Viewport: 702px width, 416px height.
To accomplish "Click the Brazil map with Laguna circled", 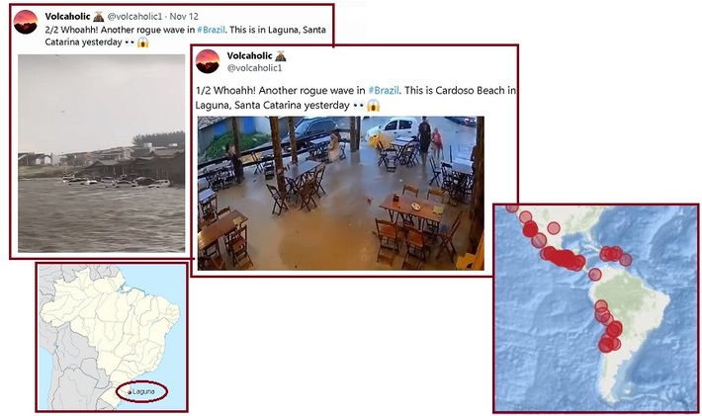I will (x=112, y=337).
